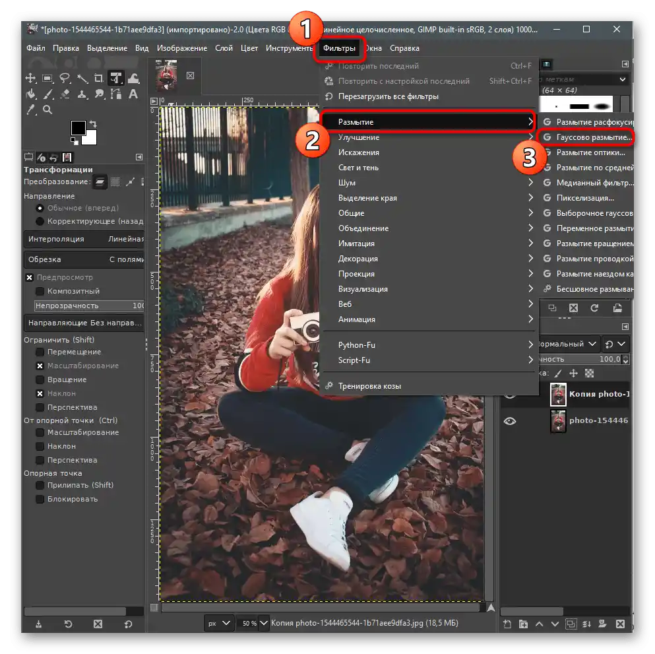Expand the Шум filter submenu

[429, 183]
